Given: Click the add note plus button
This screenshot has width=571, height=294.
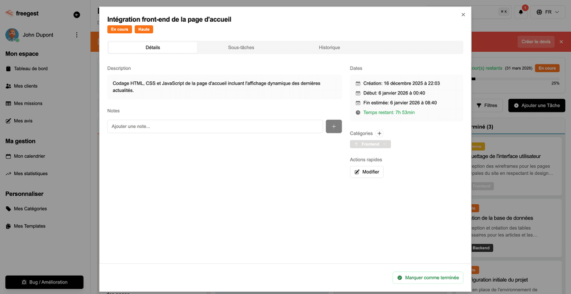Looking at the screenshot, I should pos(334,126).
